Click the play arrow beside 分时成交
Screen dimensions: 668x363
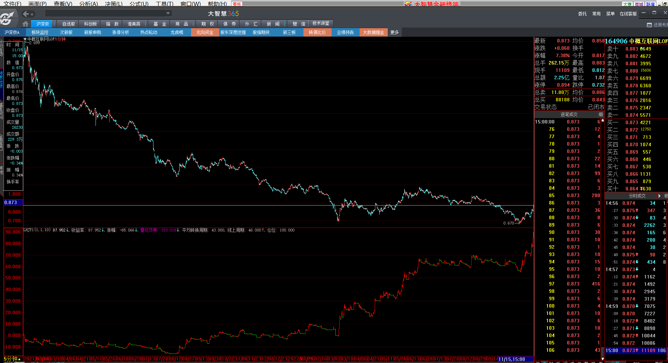pos(659,196)
